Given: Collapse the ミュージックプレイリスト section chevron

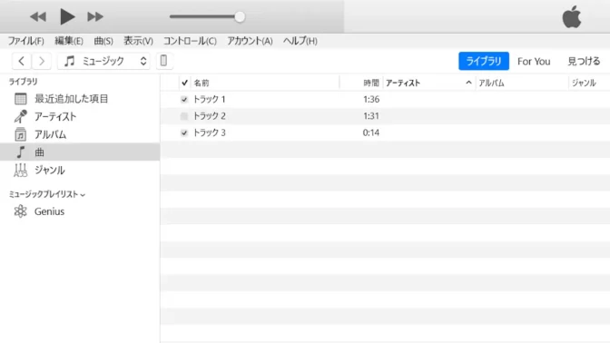Looking at the screenshot, I should [83, 195].
